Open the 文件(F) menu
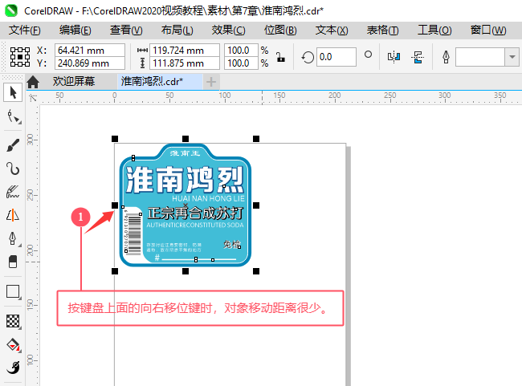This screenshot has width=522, height=386. (x=25, y=30)
